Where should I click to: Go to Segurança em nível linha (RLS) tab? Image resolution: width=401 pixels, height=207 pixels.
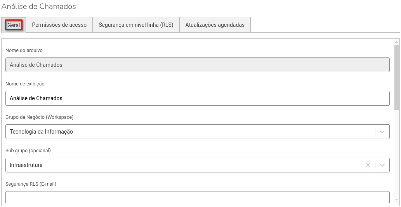click(136, 25)
